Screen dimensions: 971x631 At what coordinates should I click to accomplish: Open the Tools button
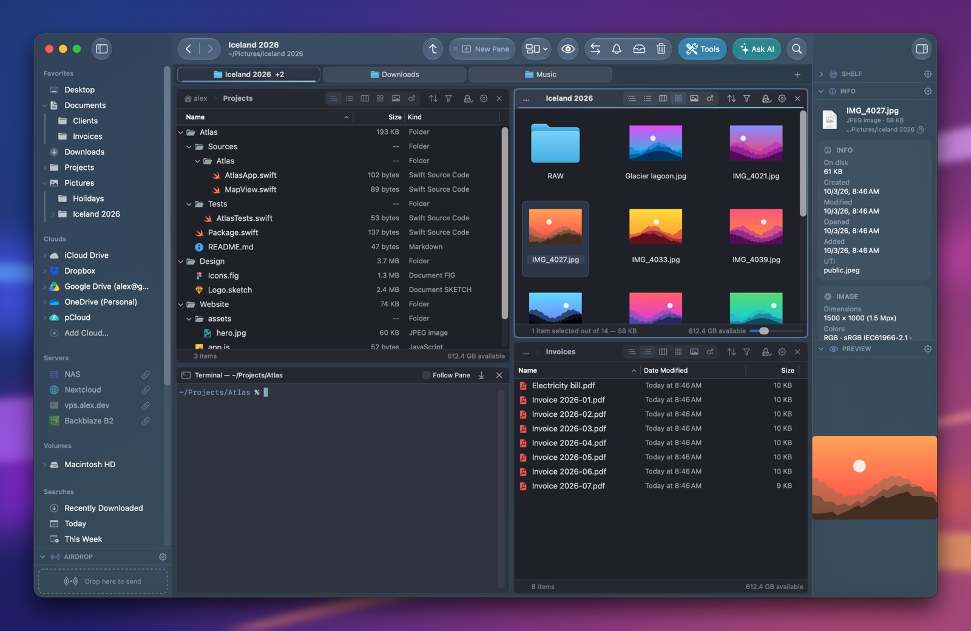[703, 49]
